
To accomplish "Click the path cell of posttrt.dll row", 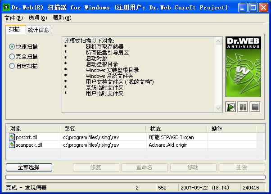I will coord(104,137).
